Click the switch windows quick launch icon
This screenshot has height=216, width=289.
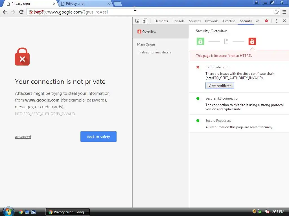click(x=34, y=212)
